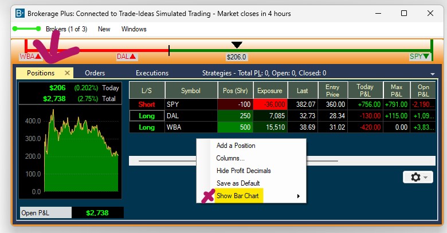Switch to the Orders tab
The height and width of the screenshot is (233, 447).
tap(95, 73)
